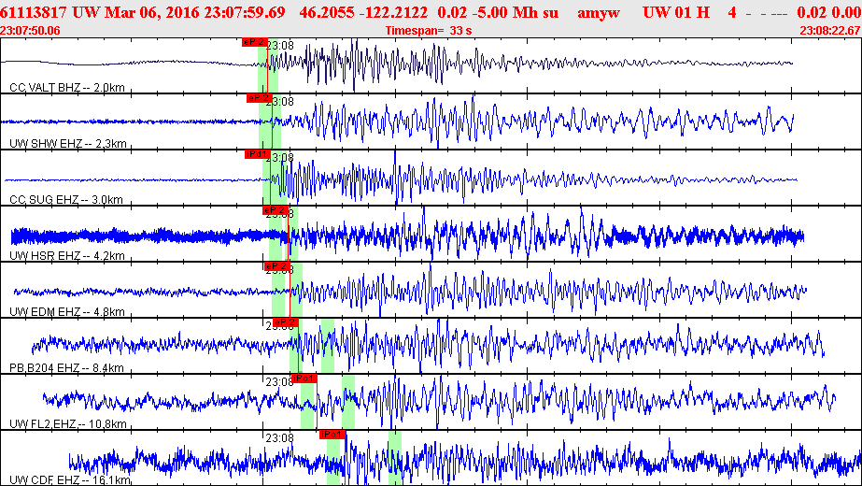Click the start time 23:07:50.06 label
Image resolution: width=862 pixels, height=486 pixels.
pyautogui.click(x=31, y=30)
